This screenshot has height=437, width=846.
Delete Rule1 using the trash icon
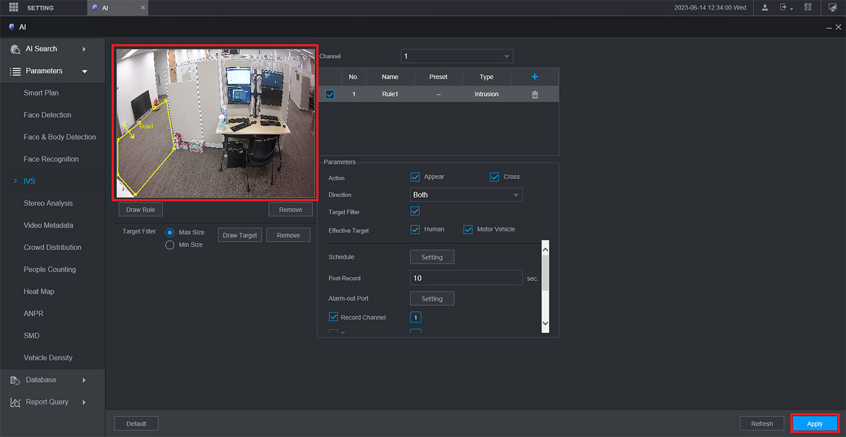pyautogui.click(x=534, y=94)
